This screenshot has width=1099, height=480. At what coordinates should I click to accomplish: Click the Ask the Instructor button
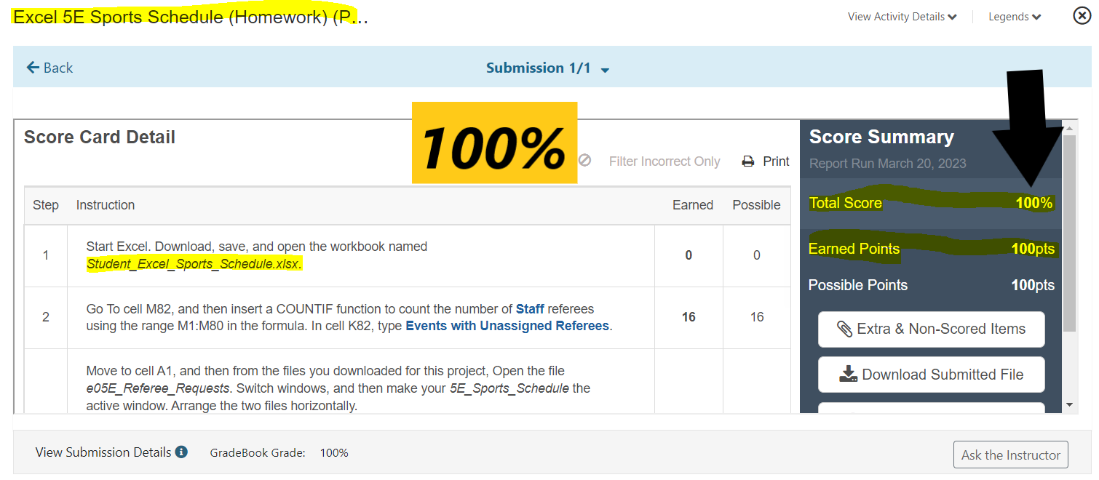(x=1011, y=455)
